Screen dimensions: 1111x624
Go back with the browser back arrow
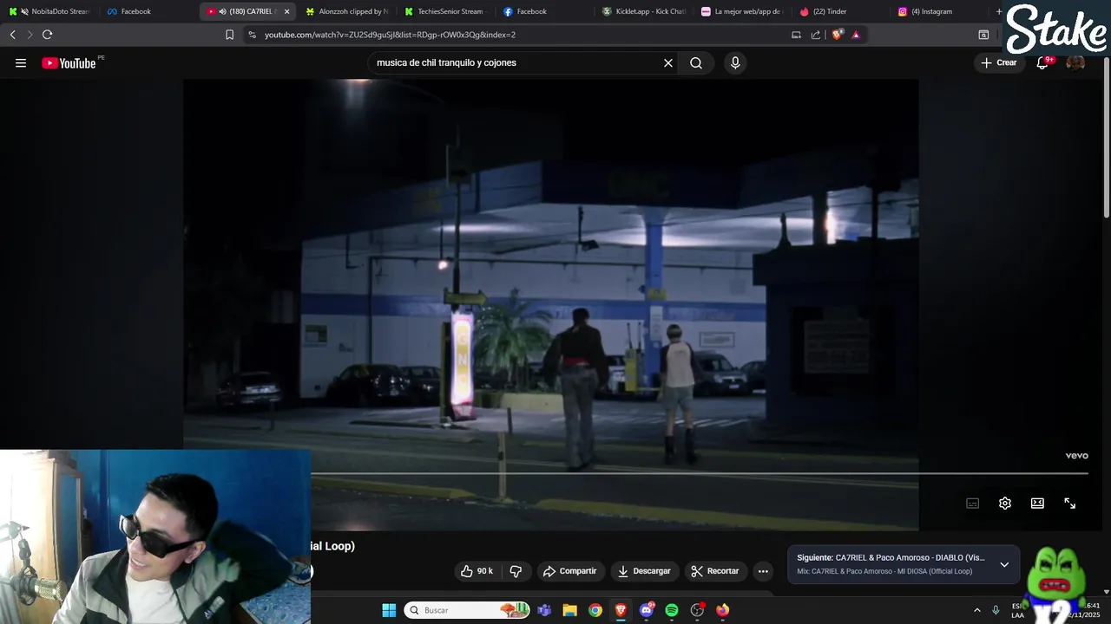pos(12,35)
